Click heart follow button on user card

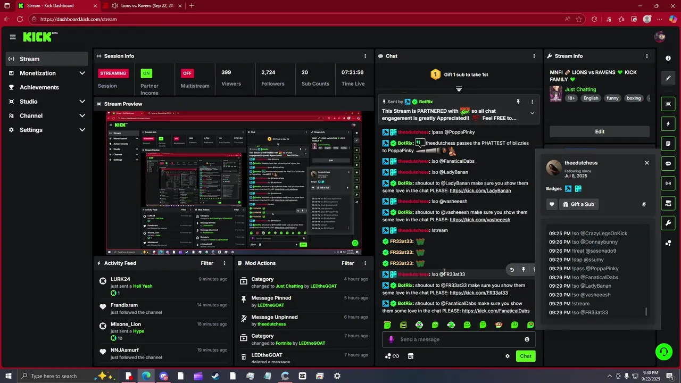(552, 204)
